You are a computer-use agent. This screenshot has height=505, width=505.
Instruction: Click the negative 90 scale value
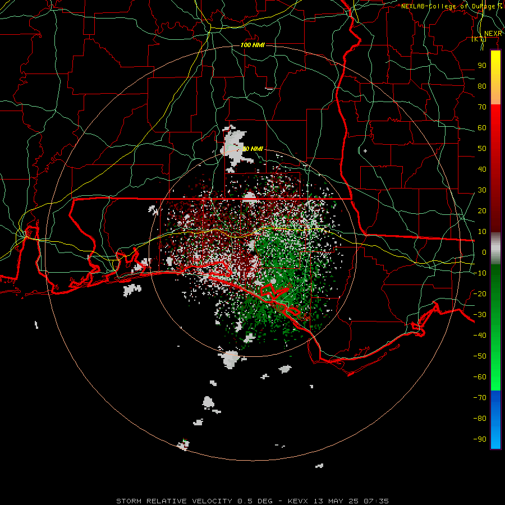point(480,439)
